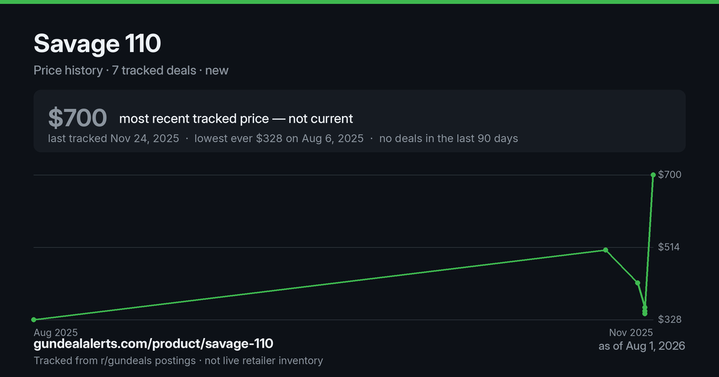This screenshot has width=719, height=377.
Task: Click the Savage 110 title
Action: [97, 44]
